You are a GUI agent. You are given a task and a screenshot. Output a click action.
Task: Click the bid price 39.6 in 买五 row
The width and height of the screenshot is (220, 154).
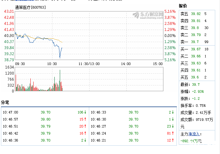195,77
